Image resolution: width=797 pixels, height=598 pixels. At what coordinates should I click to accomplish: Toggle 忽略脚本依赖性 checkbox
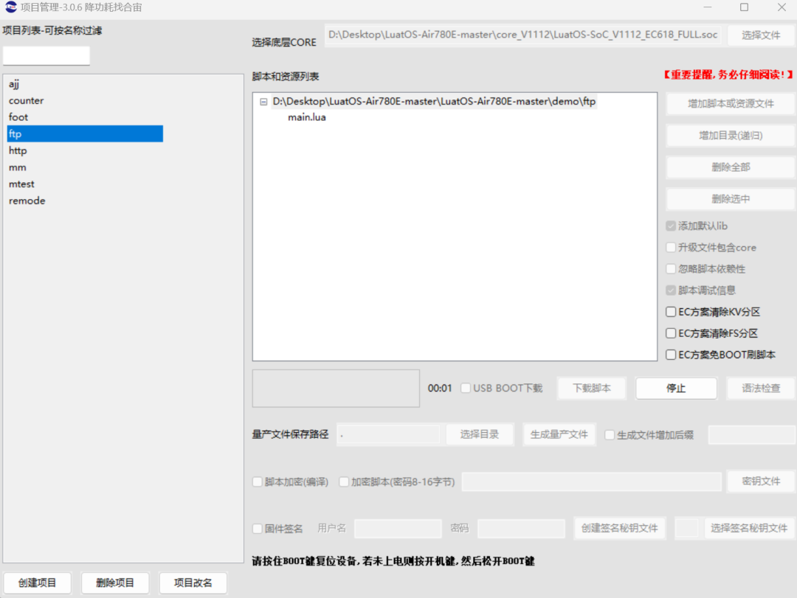pyautogui.click(x=671, y=269)
